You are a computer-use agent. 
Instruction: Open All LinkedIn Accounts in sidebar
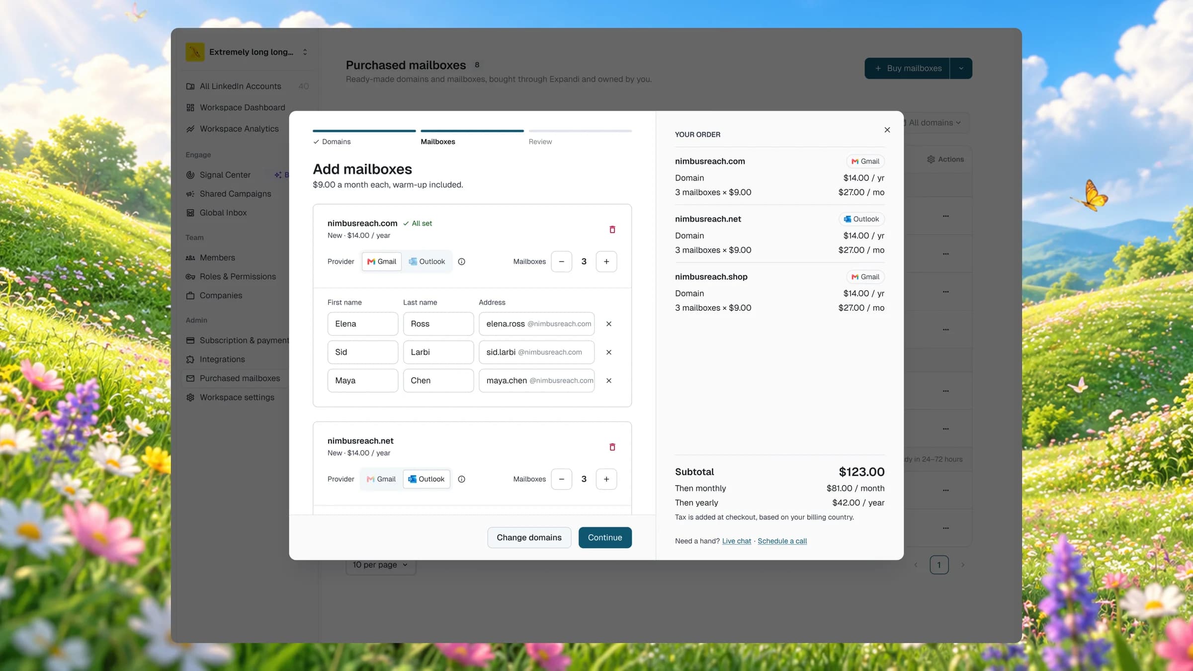[248, 86]
